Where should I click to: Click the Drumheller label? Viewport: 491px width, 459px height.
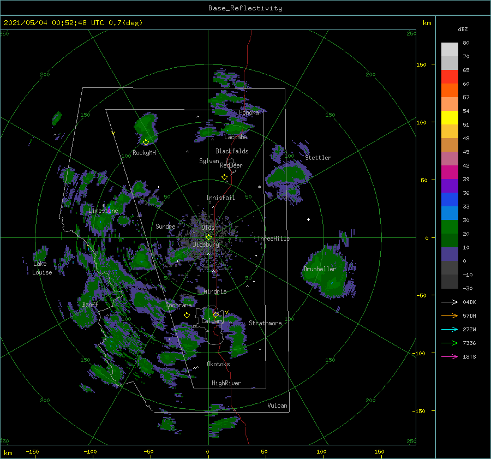click(x=320, y=269)
